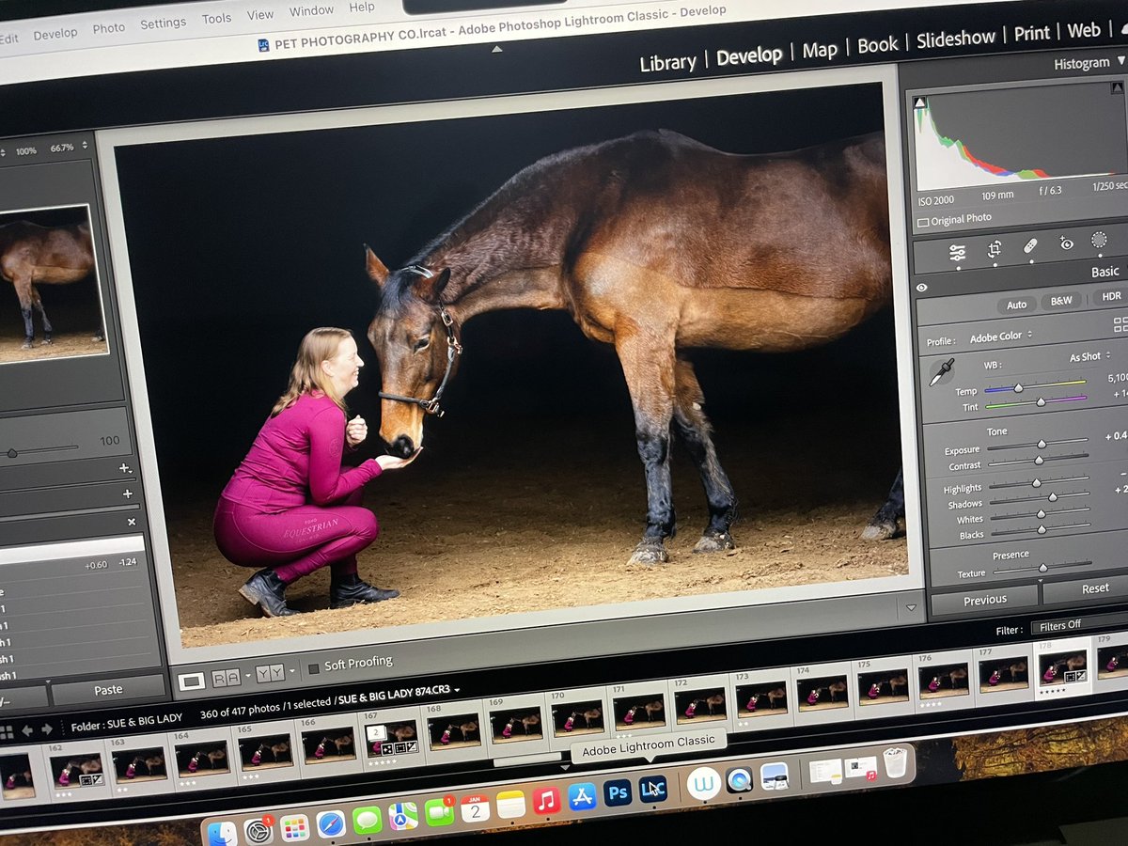The width and height of the screenshot is (1128, 846).
Task: Click the Auto tone button
Action: tap(1016, 305)
